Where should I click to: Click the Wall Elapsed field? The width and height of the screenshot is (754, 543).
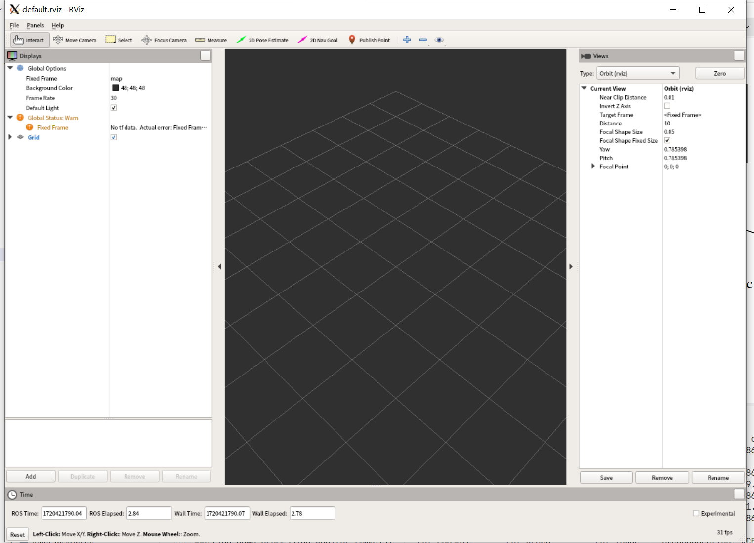(x=312, y=513)
